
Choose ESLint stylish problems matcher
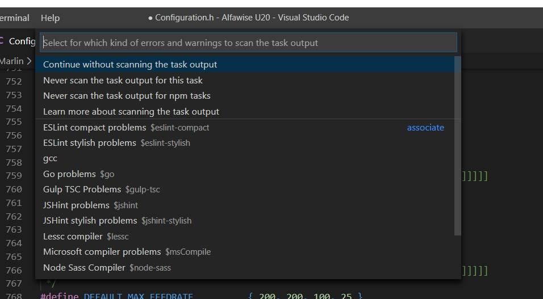pyautogui.click(x=116, y=143)
